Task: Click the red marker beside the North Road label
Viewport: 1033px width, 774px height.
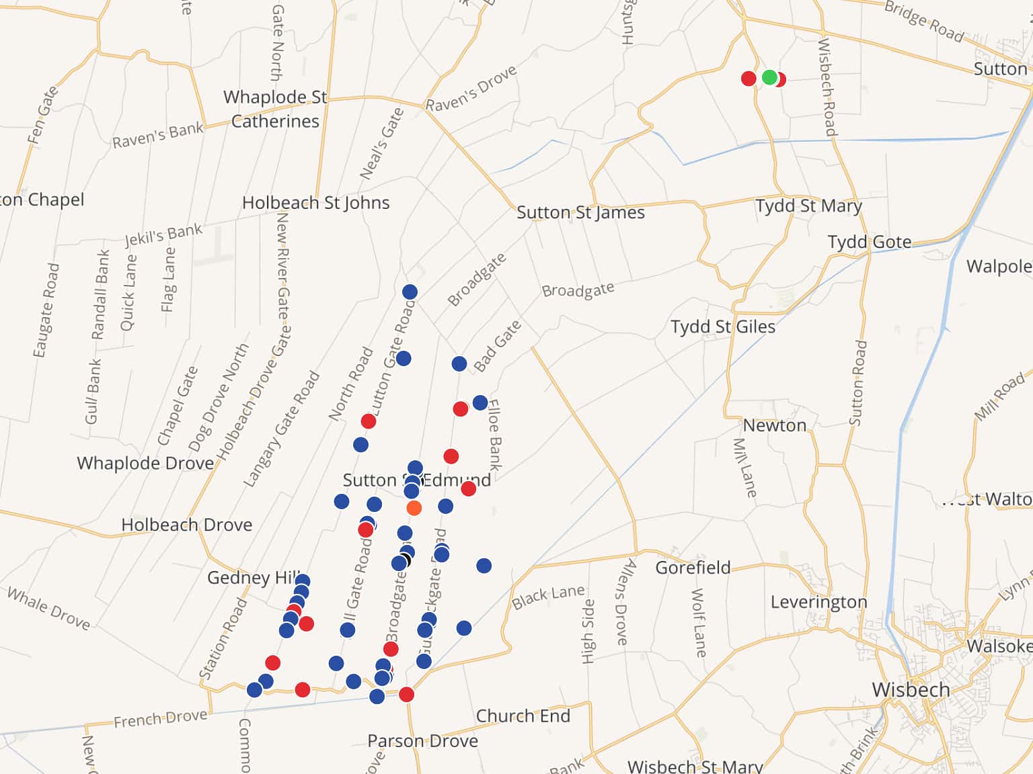Action: pos(369,421)
